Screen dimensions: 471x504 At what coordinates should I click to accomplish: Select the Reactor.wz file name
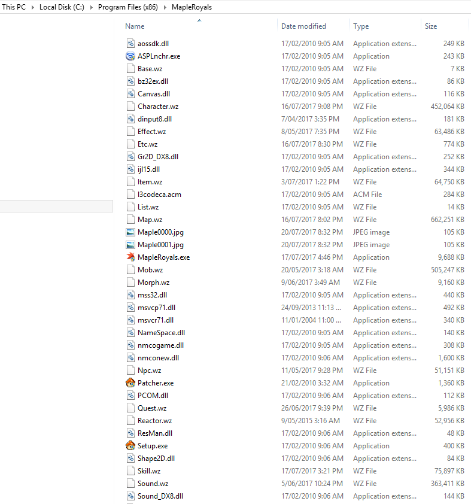155,421
